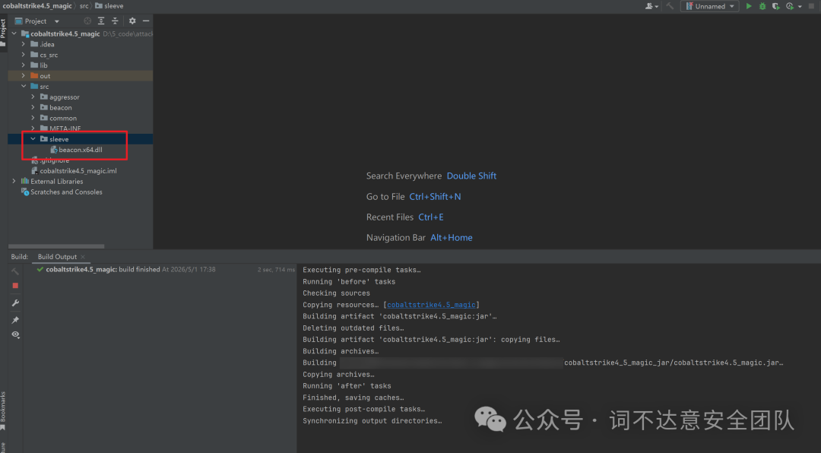This screenshot has height=453, width=821.
Task: Select the out folder row
Action: (81, 76)
